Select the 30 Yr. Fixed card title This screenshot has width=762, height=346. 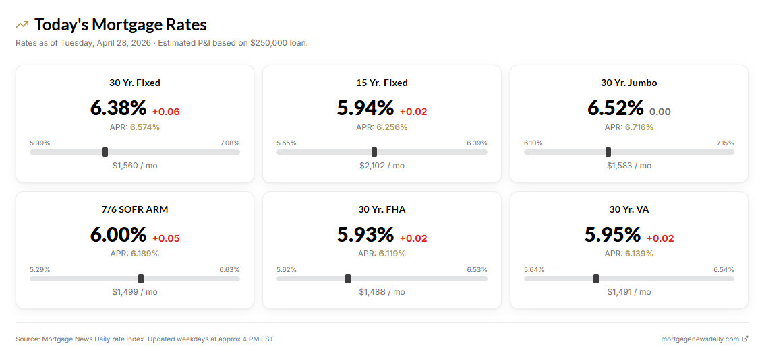coord(135,83)
